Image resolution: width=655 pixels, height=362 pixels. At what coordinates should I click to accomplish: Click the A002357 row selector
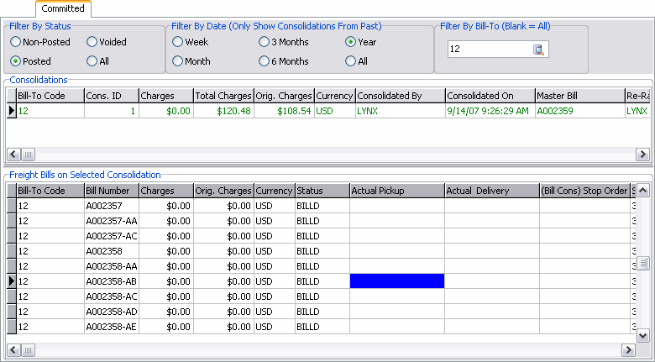coord(12,206)
